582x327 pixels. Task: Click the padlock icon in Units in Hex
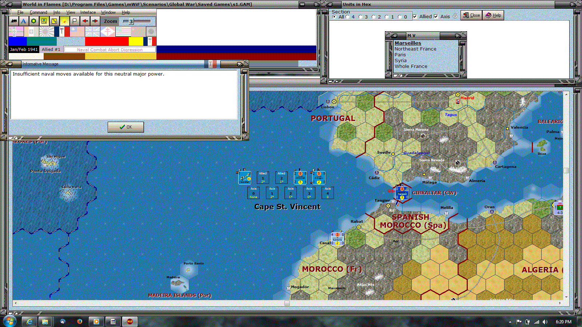coord(455,16)
